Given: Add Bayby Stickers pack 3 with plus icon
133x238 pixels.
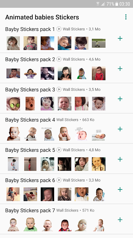Looking at the screenshot, I should [x=120, y=99].
